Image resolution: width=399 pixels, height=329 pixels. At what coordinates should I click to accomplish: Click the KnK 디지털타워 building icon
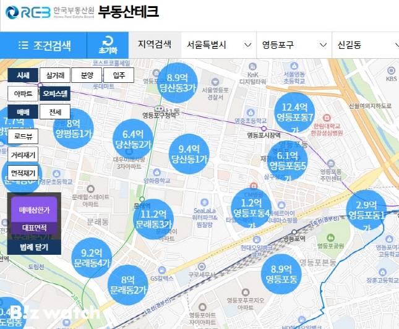252,67
